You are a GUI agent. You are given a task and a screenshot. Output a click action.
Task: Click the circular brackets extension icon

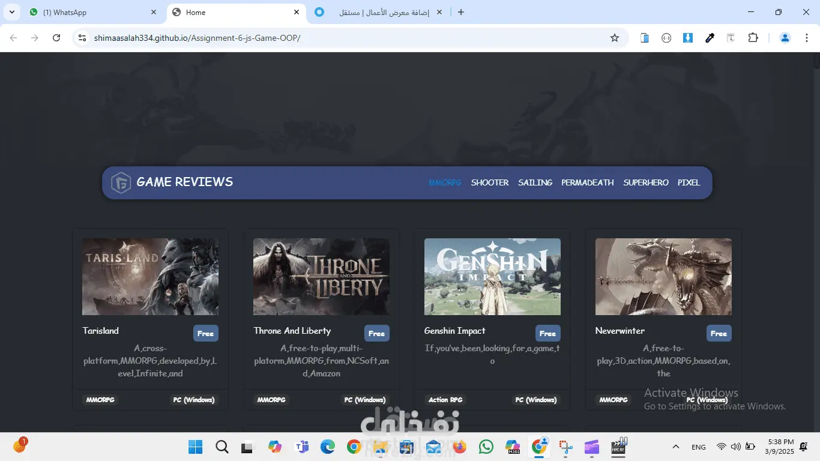666,38
